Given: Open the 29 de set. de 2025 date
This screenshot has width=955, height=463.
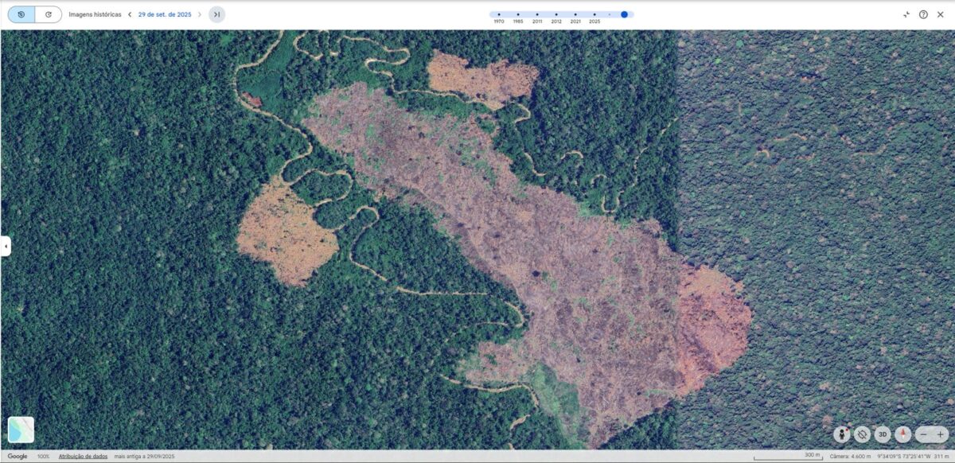Looking at the screenshot, I should click(165, 14).
